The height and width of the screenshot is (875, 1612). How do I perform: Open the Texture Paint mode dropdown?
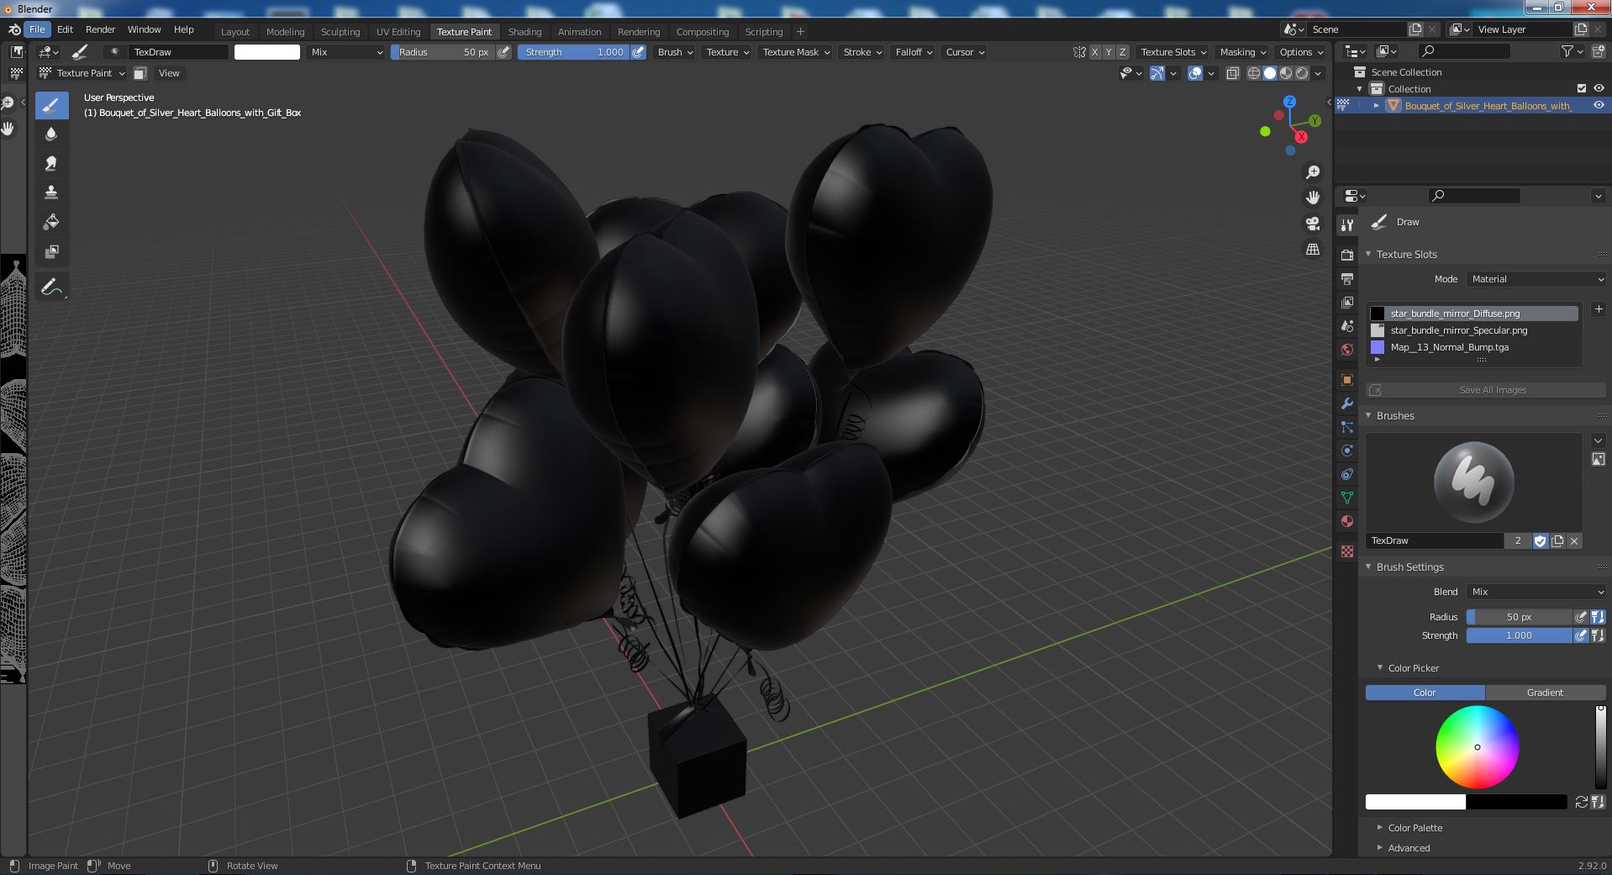click(x=82, y=73)
